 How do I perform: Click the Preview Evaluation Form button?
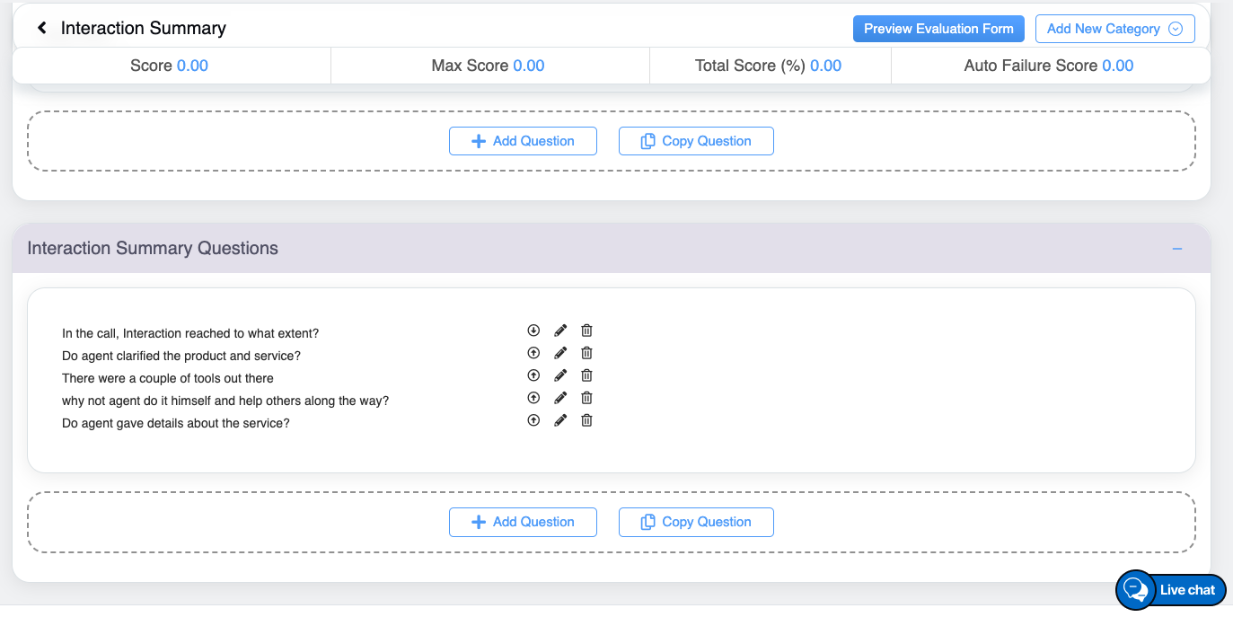[x=938, y=29]
